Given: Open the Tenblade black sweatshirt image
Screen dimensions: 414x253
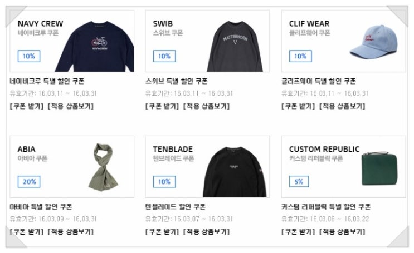Looking at the screenshot, I should 235,172.
